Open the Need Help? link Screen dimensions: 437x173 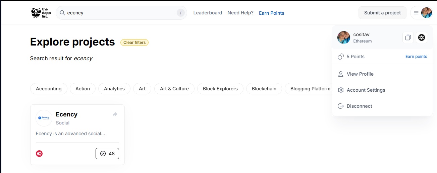(x=240, y=13)
